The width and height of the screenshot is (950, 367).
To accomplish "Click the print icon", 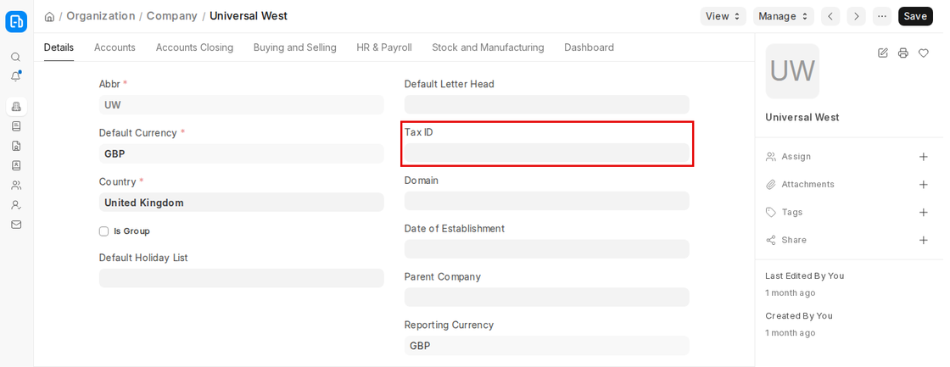I will 903,53.
